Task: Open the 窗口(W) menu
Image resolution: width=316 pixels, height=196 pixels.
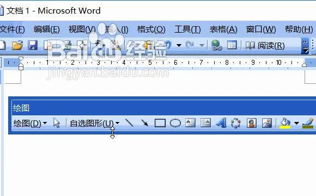Action: (261, 29)
